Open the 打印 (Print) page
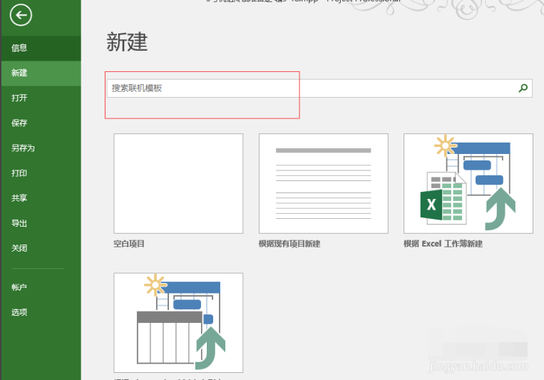Viewport: 544px width, 380px height. [19, 173]
